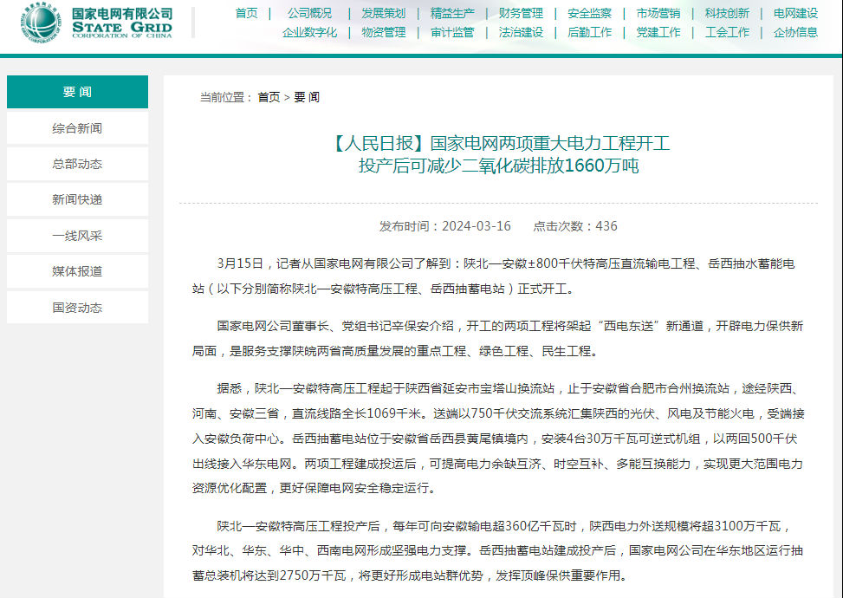Click the paragraph starting 陕北—安徽特高压工程投产后
The width and height of the screenshot is (843, 598).
pyautogui.click(x=498, y=550)
